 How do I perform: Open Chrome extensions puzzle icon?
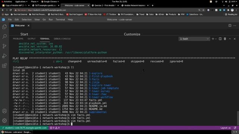pos(228,10)
